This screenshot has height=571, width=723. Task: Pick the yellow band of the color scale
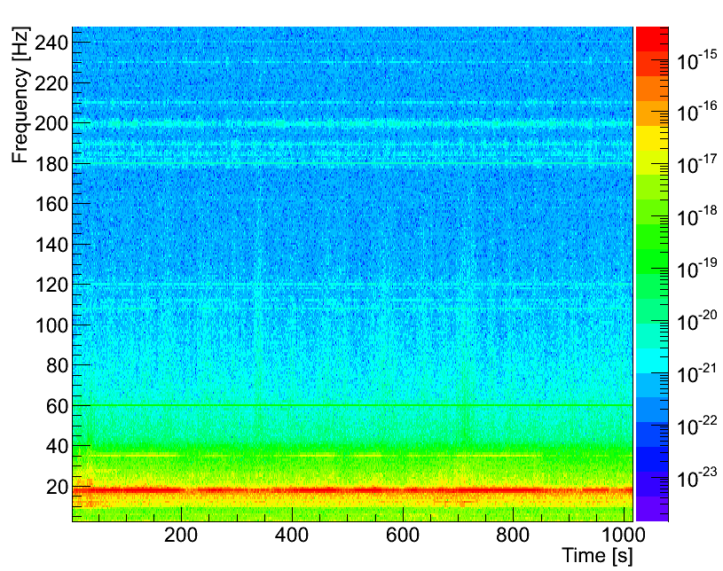pos(652,137)
